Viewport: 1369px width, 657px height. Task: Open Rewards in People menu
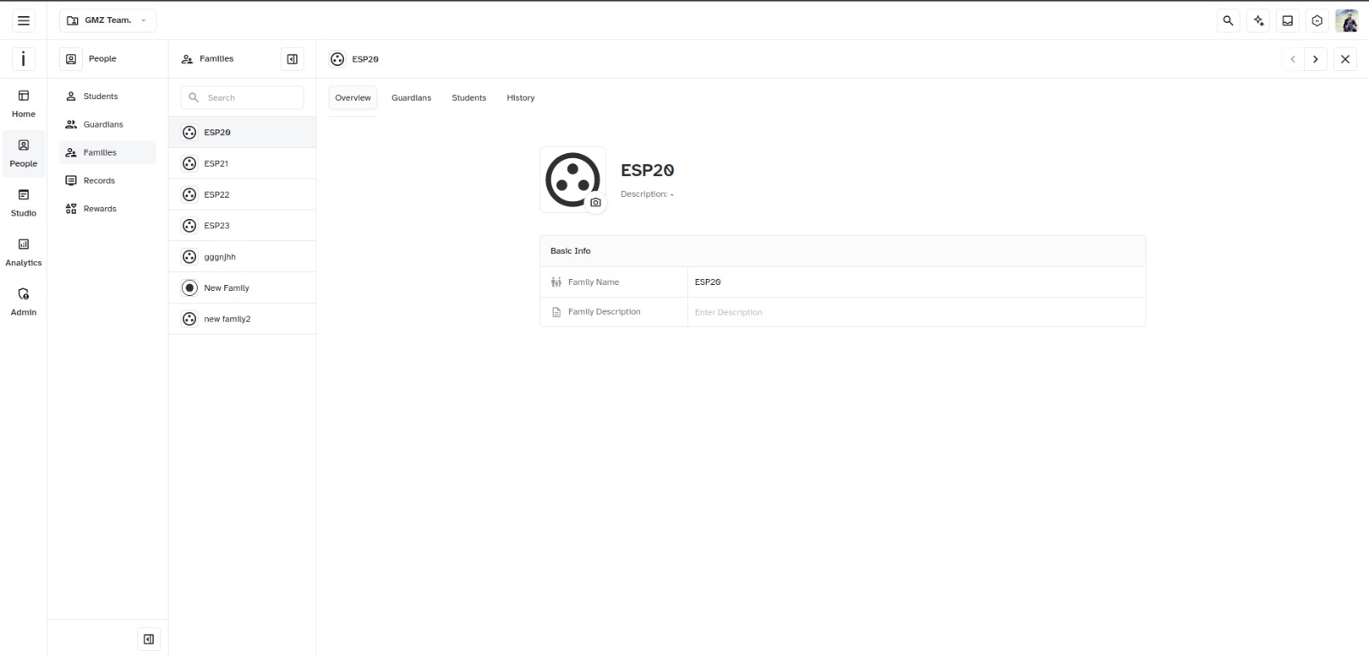[x=108, y=209]
